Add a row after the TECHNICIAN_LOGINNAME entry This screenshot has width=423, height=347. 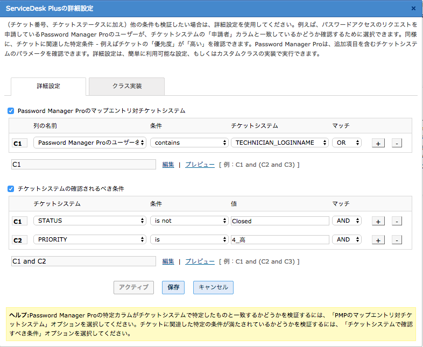pos(378,143)
